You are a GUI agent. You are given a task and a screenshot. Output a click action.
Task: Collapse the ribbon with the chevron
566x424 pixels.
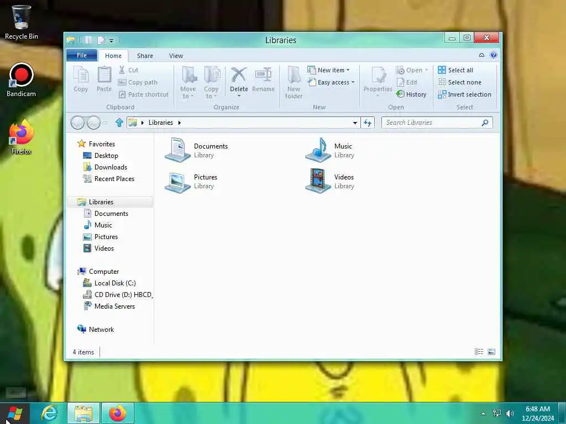[481, 55]
